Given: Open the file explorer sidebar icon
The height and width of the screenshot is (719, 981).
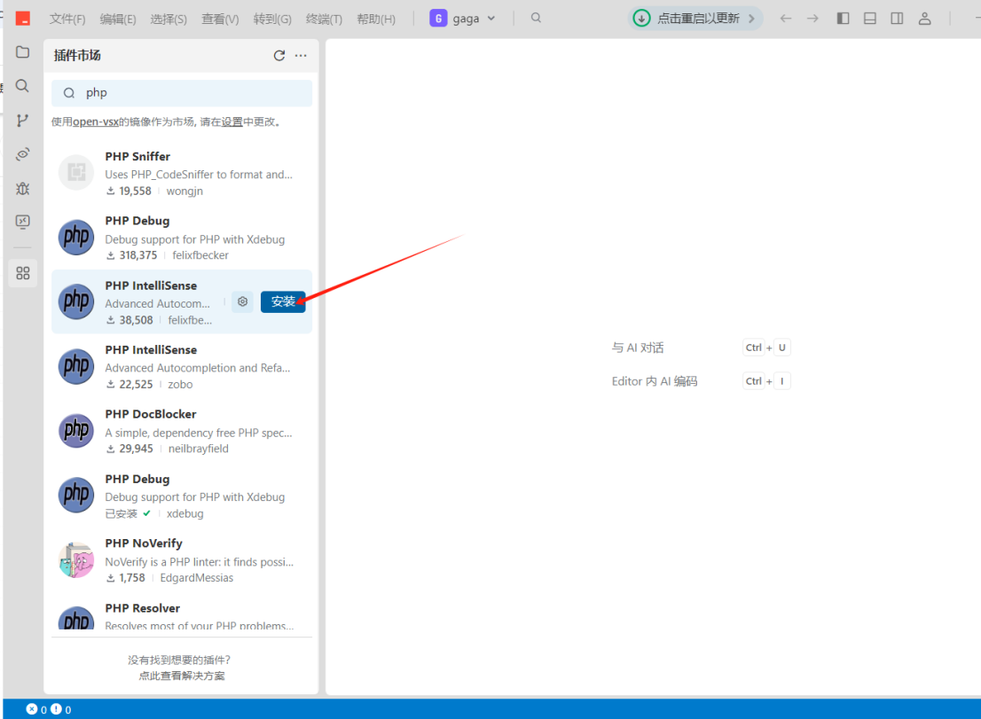Looking at the screenshot, I should [x=22, y=52].
